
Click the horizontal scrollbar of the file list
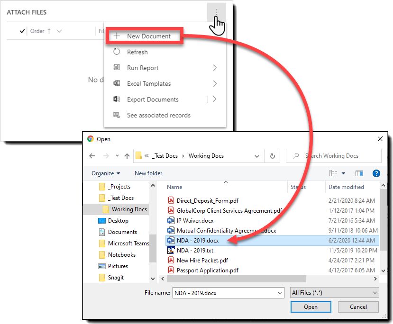(236, 279)
